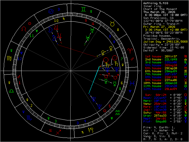Viewport: 189px width, 142px height.
Task: Click the Placidus houses text line
Action: [x=157, y=35]
